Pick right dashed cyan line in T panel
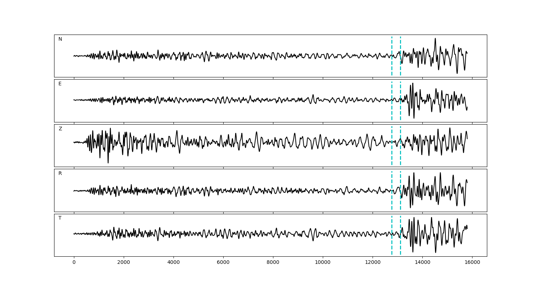The image size is (541, 288). tap(400, 245)
